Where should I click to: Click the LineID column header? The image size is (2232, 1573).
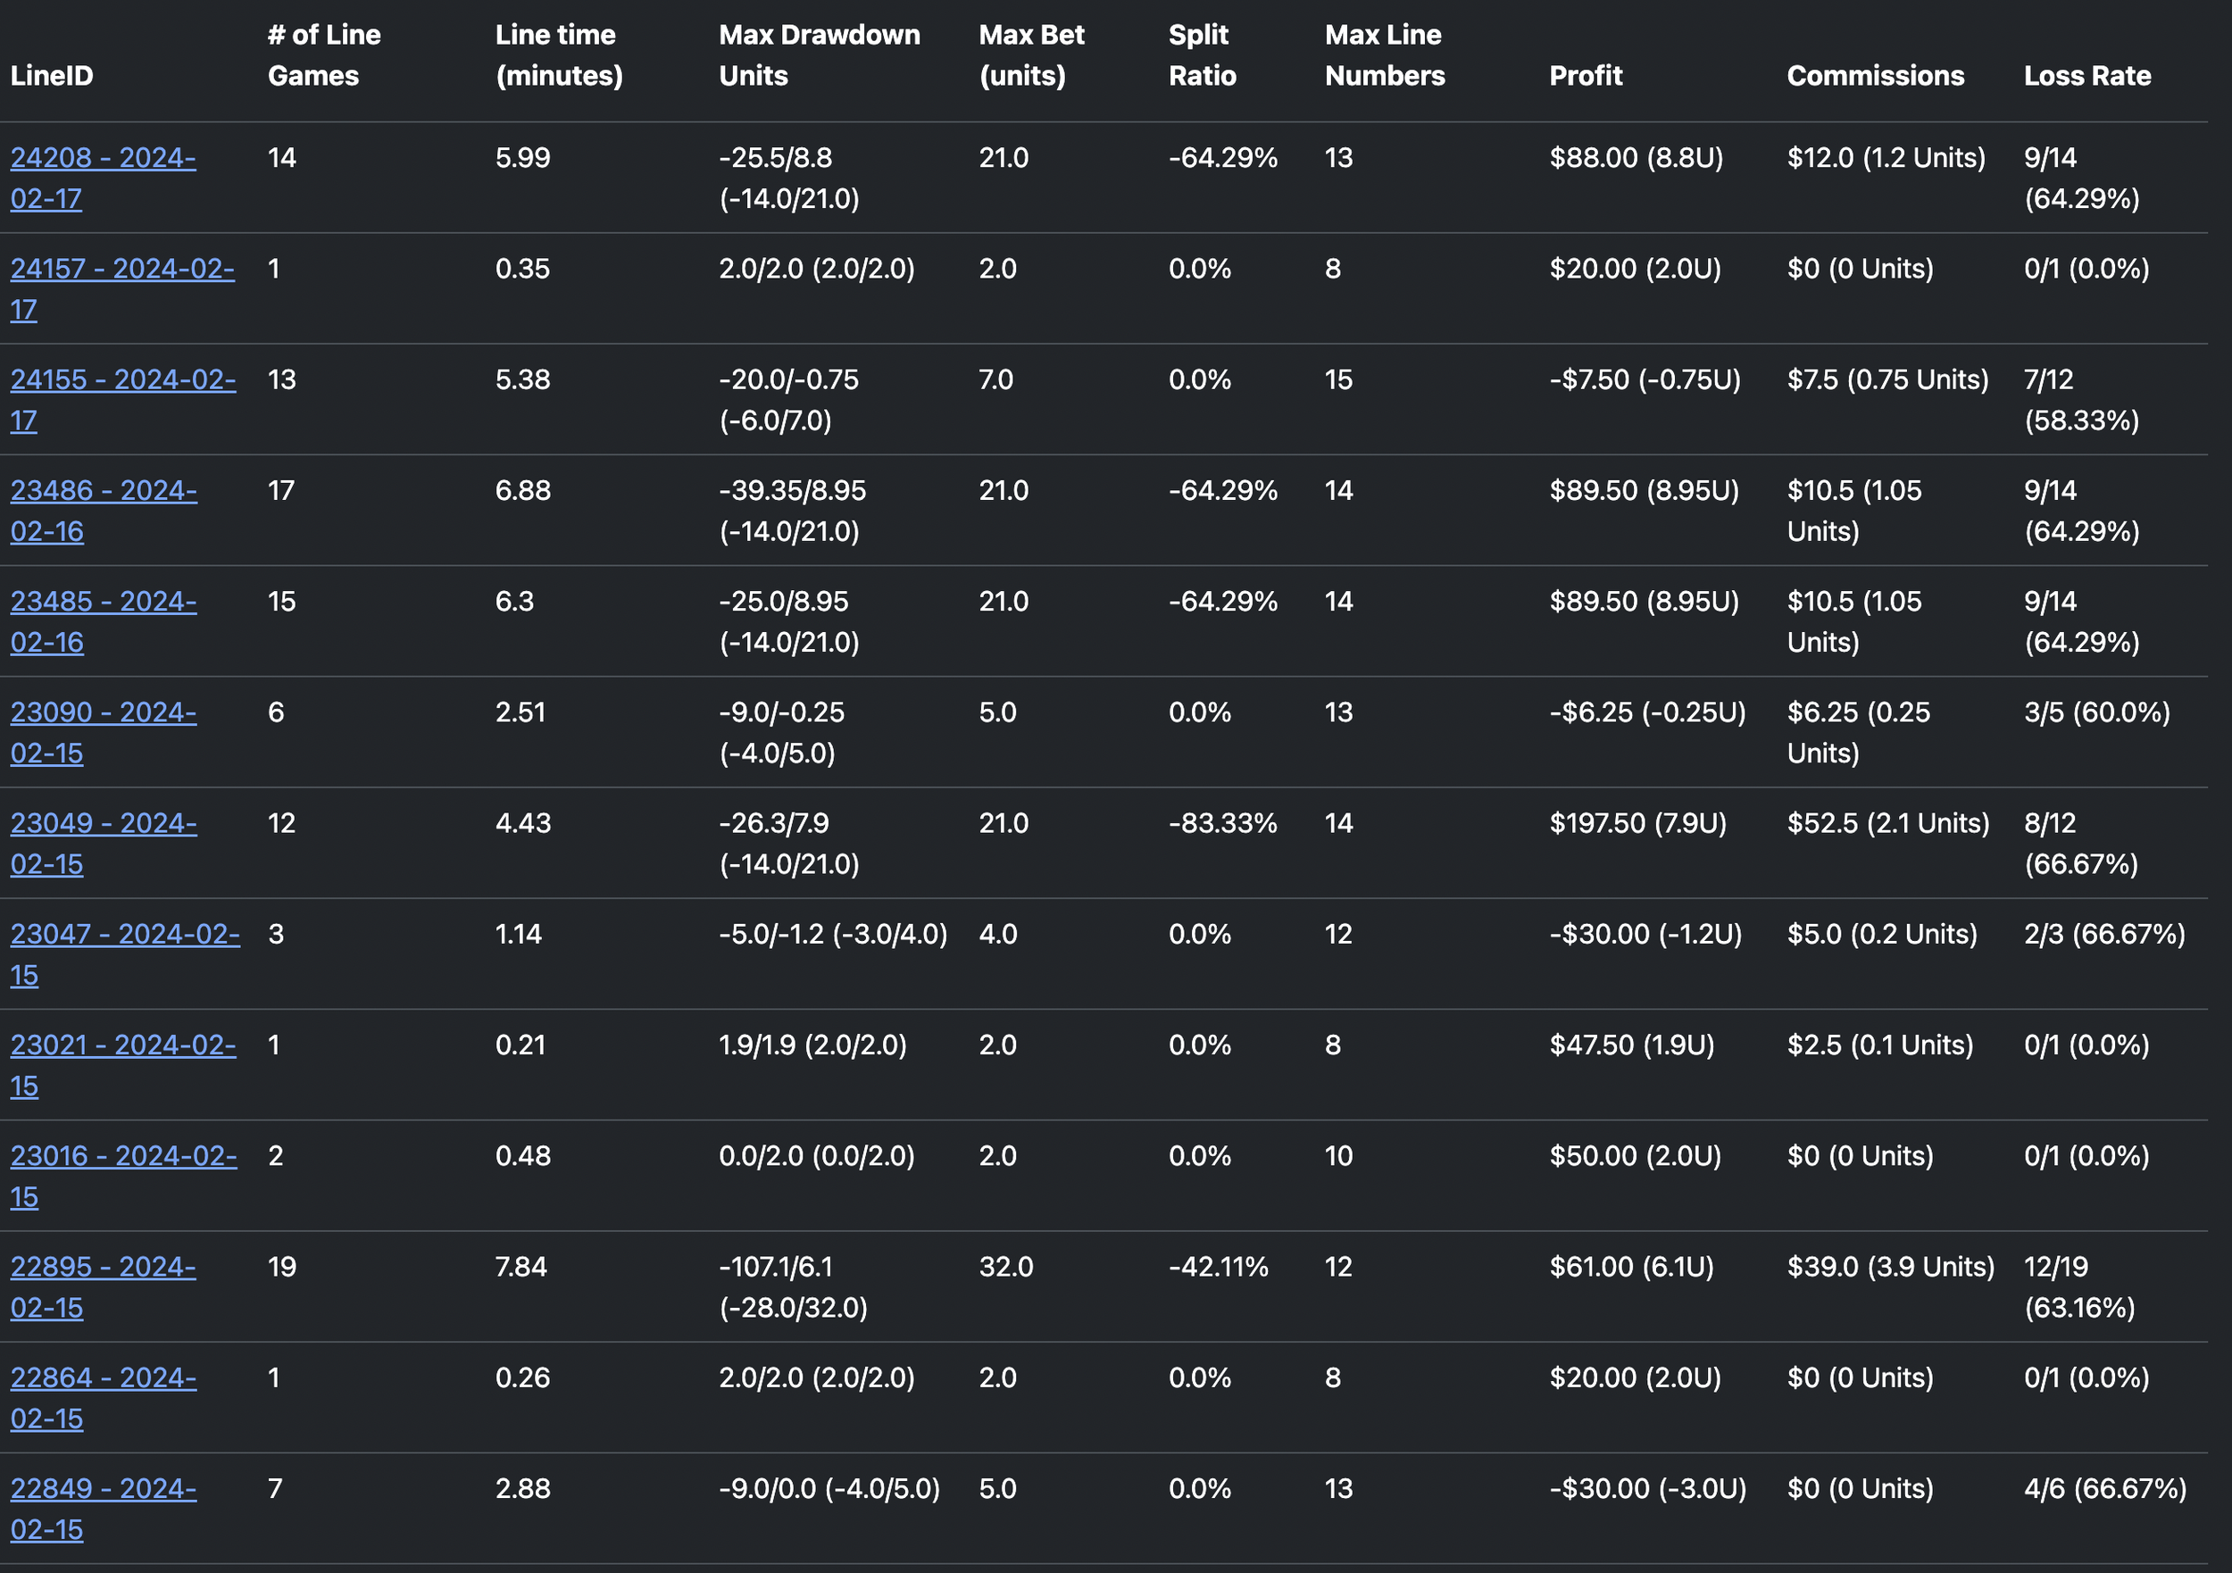[x=52, y=76]
